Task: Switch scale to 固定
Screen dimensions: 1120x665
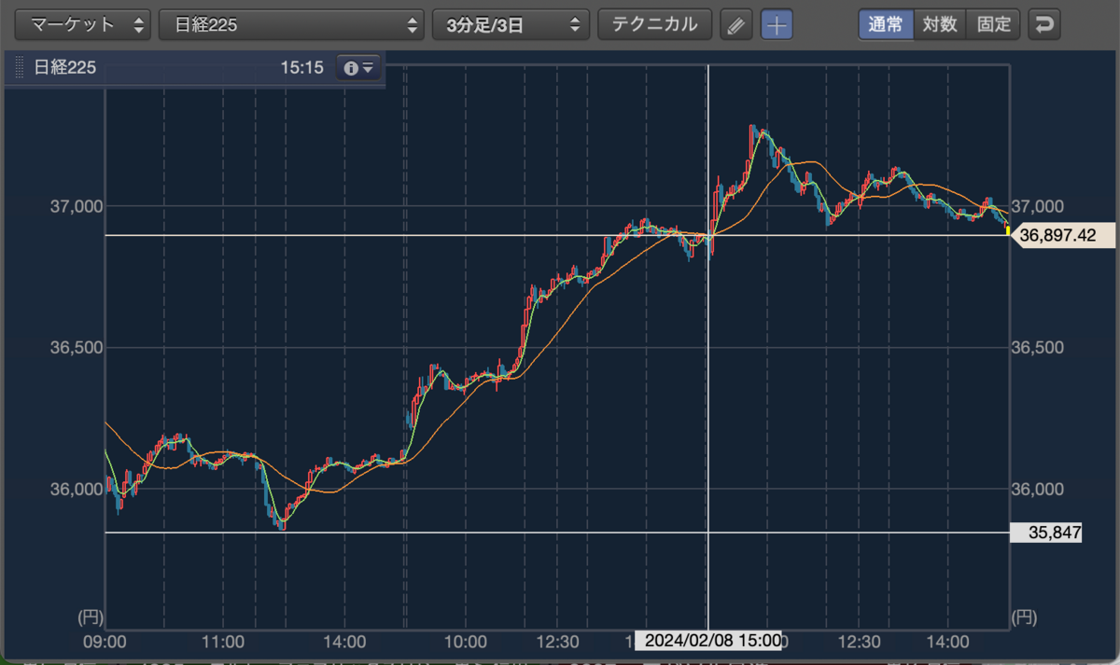Action: 994,24
